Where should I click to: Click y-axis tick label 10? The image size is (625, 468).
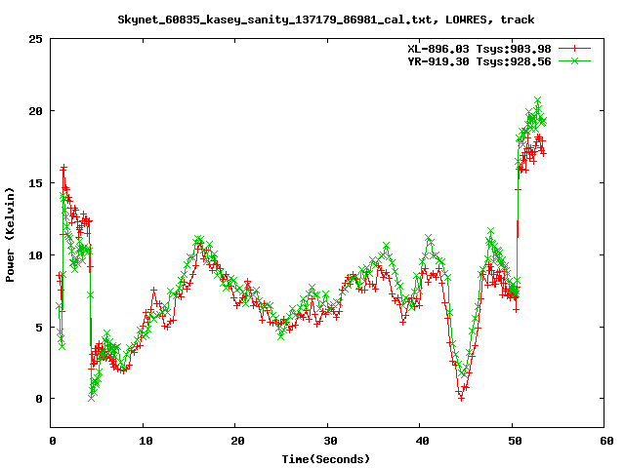tap(35, 255)
